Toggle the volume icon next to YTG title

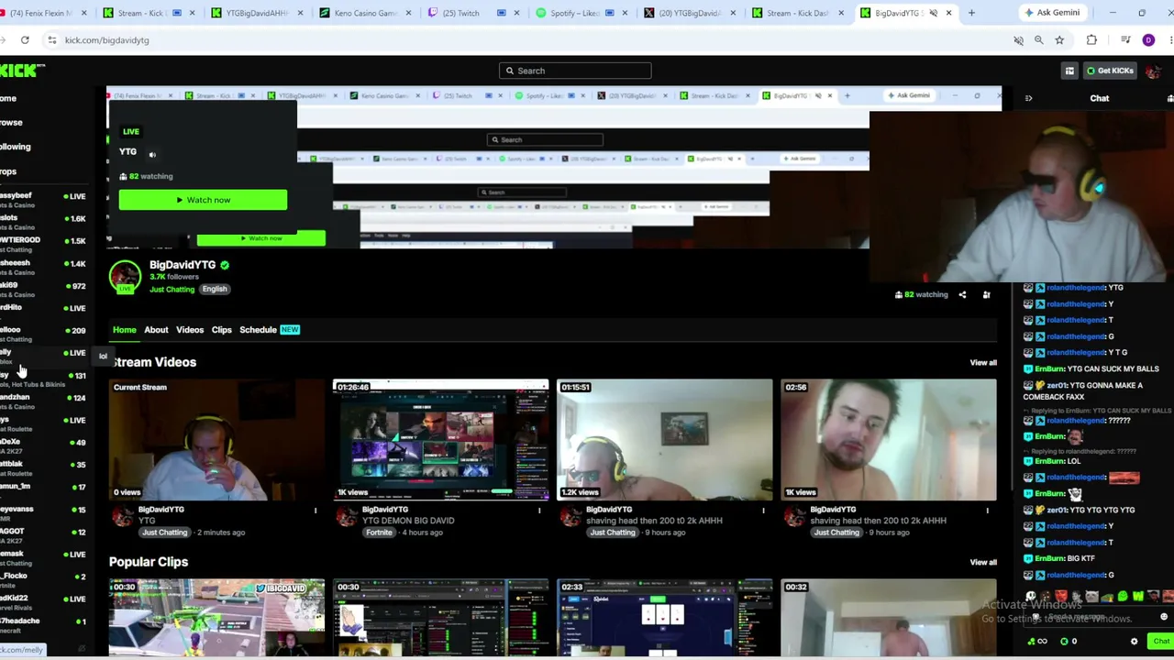pos(152,155)
